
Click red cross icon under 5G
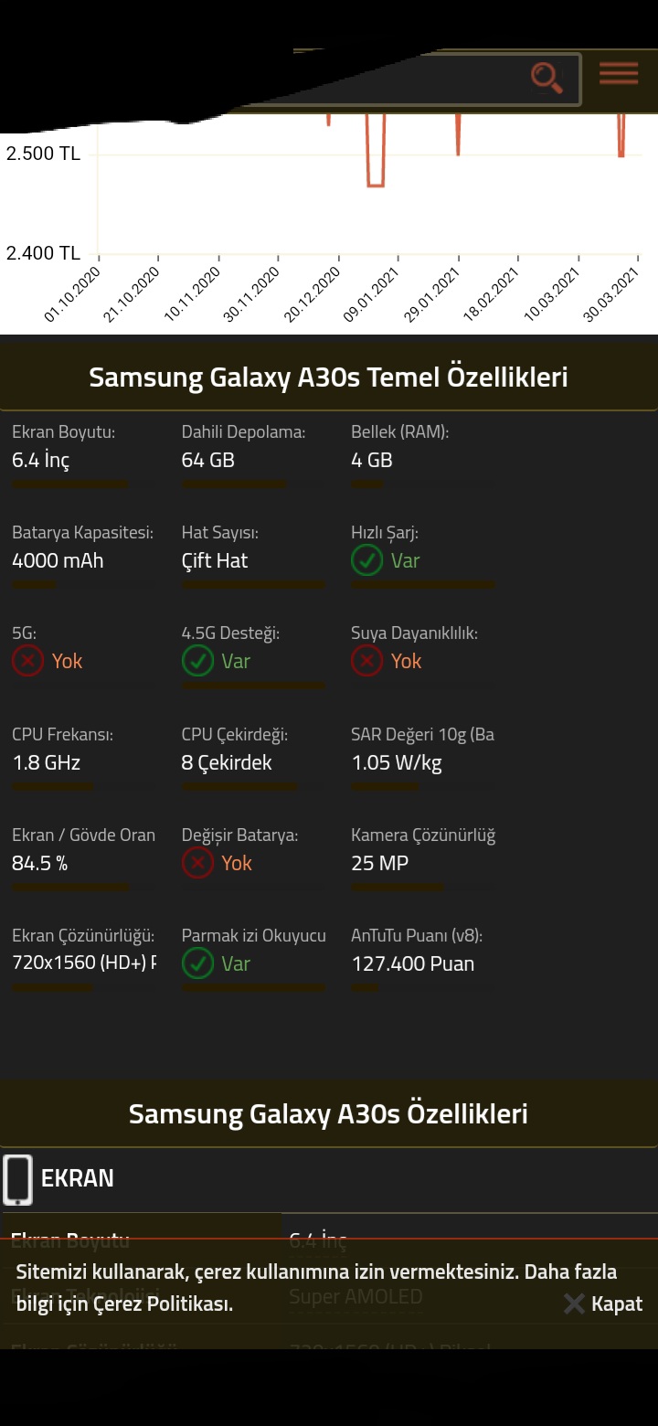point(27,661)
